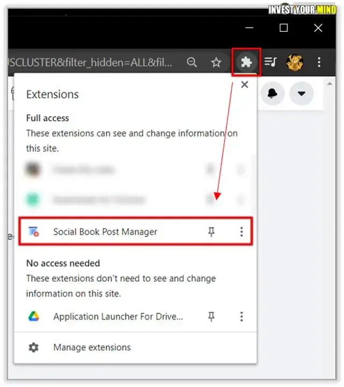Open Chrome's three-dot main menu
The image size is (344, 387).
319,62
